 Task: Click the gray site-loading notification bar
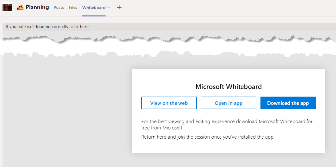point(197,27)
